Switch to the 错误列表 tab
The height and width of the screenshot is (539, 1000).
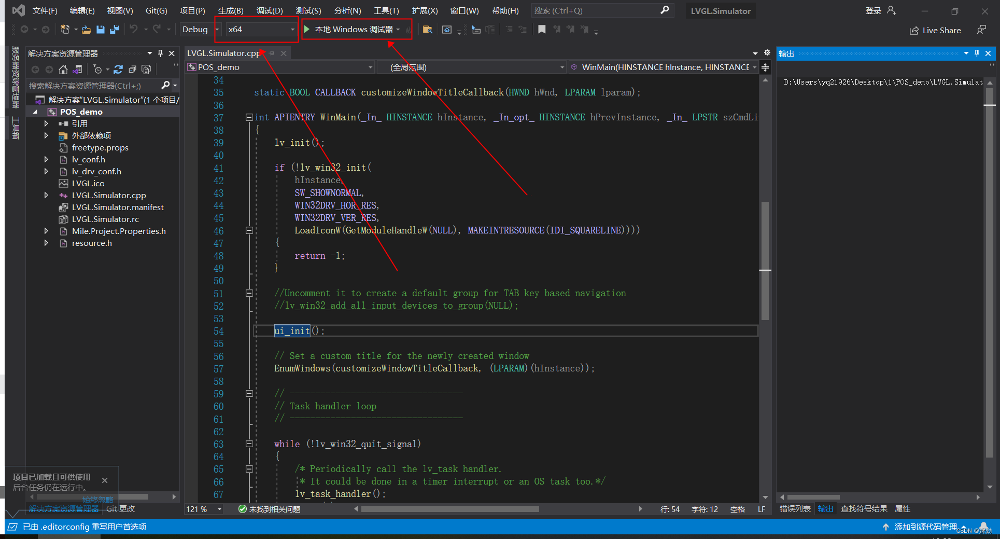pos(795,509)
